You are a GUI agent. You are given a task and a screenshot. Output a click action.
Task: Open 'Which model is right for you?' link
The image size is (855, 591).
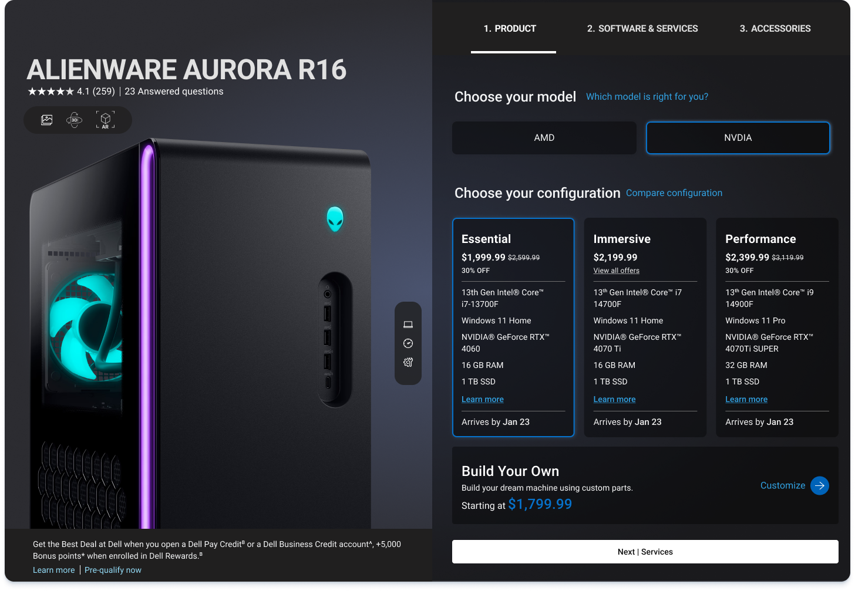pos(647,97)
